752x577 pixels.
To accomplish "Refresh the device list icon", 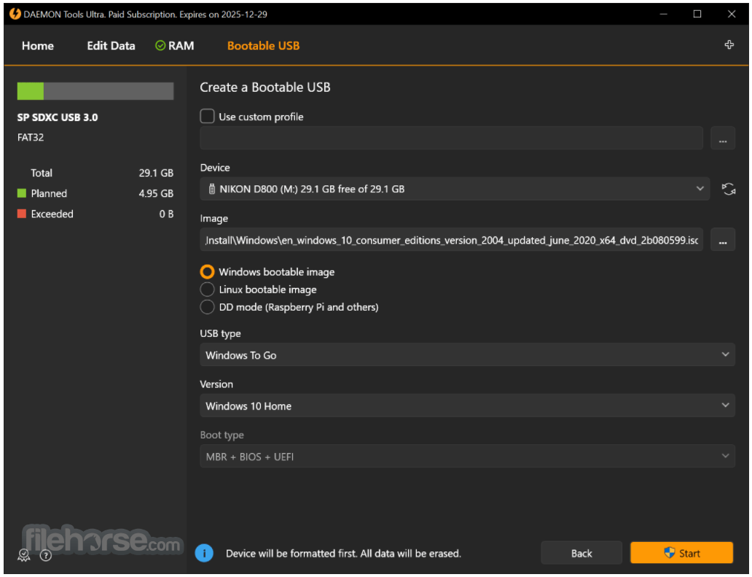I will (729, 189).
